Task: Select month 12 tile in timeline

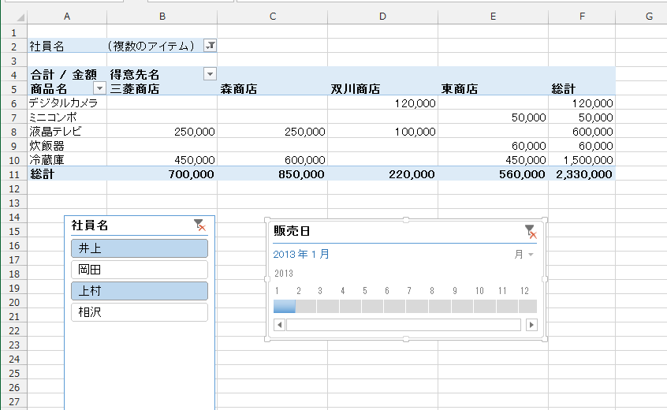Action: click(528, 306)
